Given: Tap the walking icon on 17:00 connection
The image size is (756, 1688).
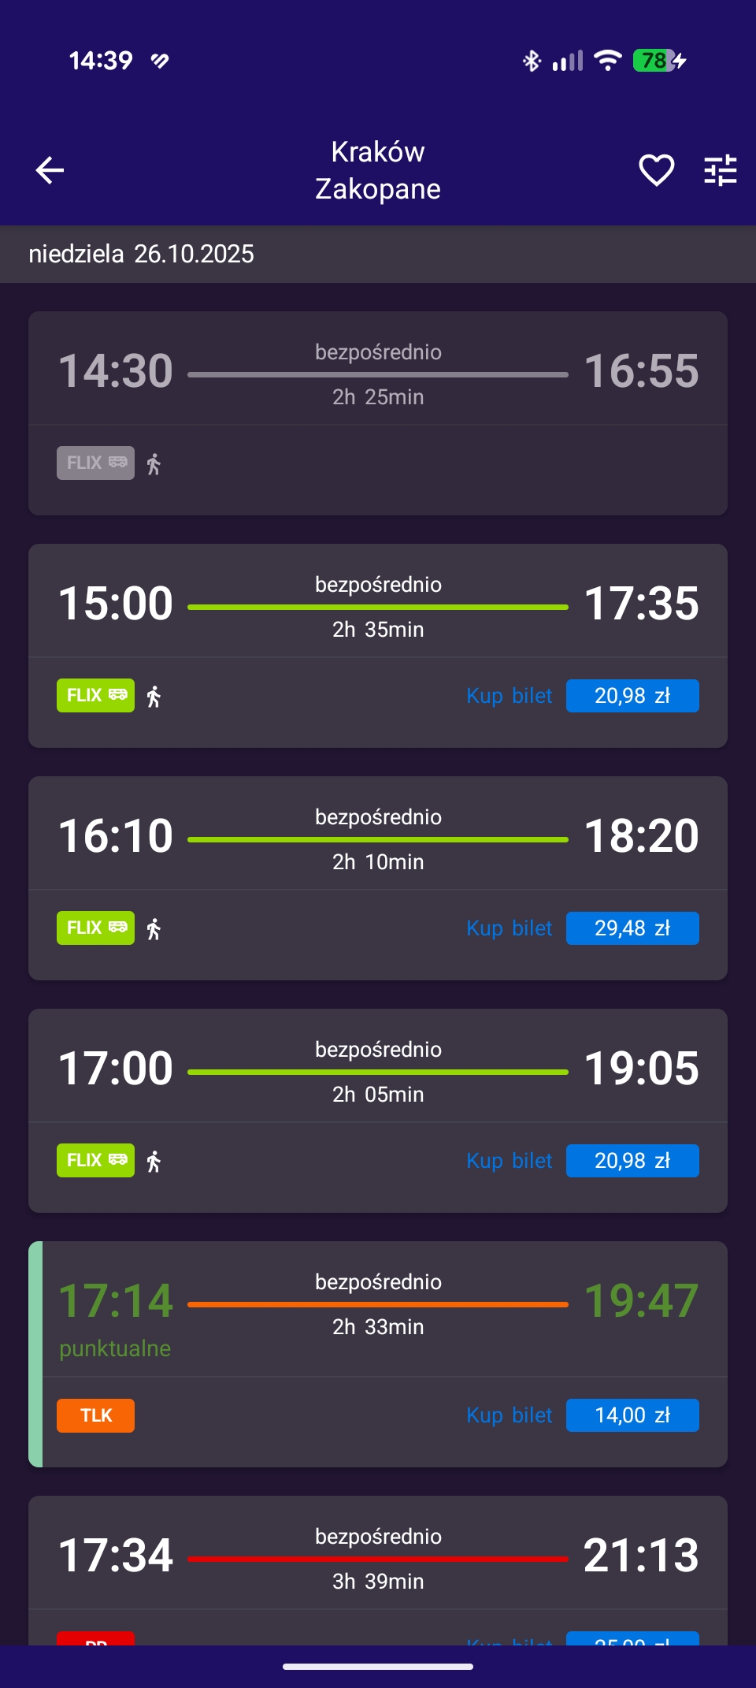Looking at the screenshot, I should [154, 1161].
